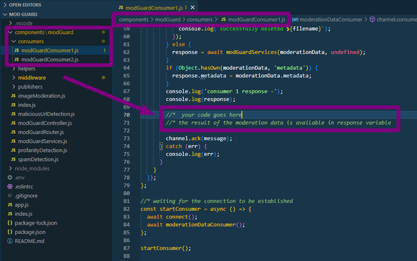Expand the .vscode folder
The image size is (417, 261).
20,23
